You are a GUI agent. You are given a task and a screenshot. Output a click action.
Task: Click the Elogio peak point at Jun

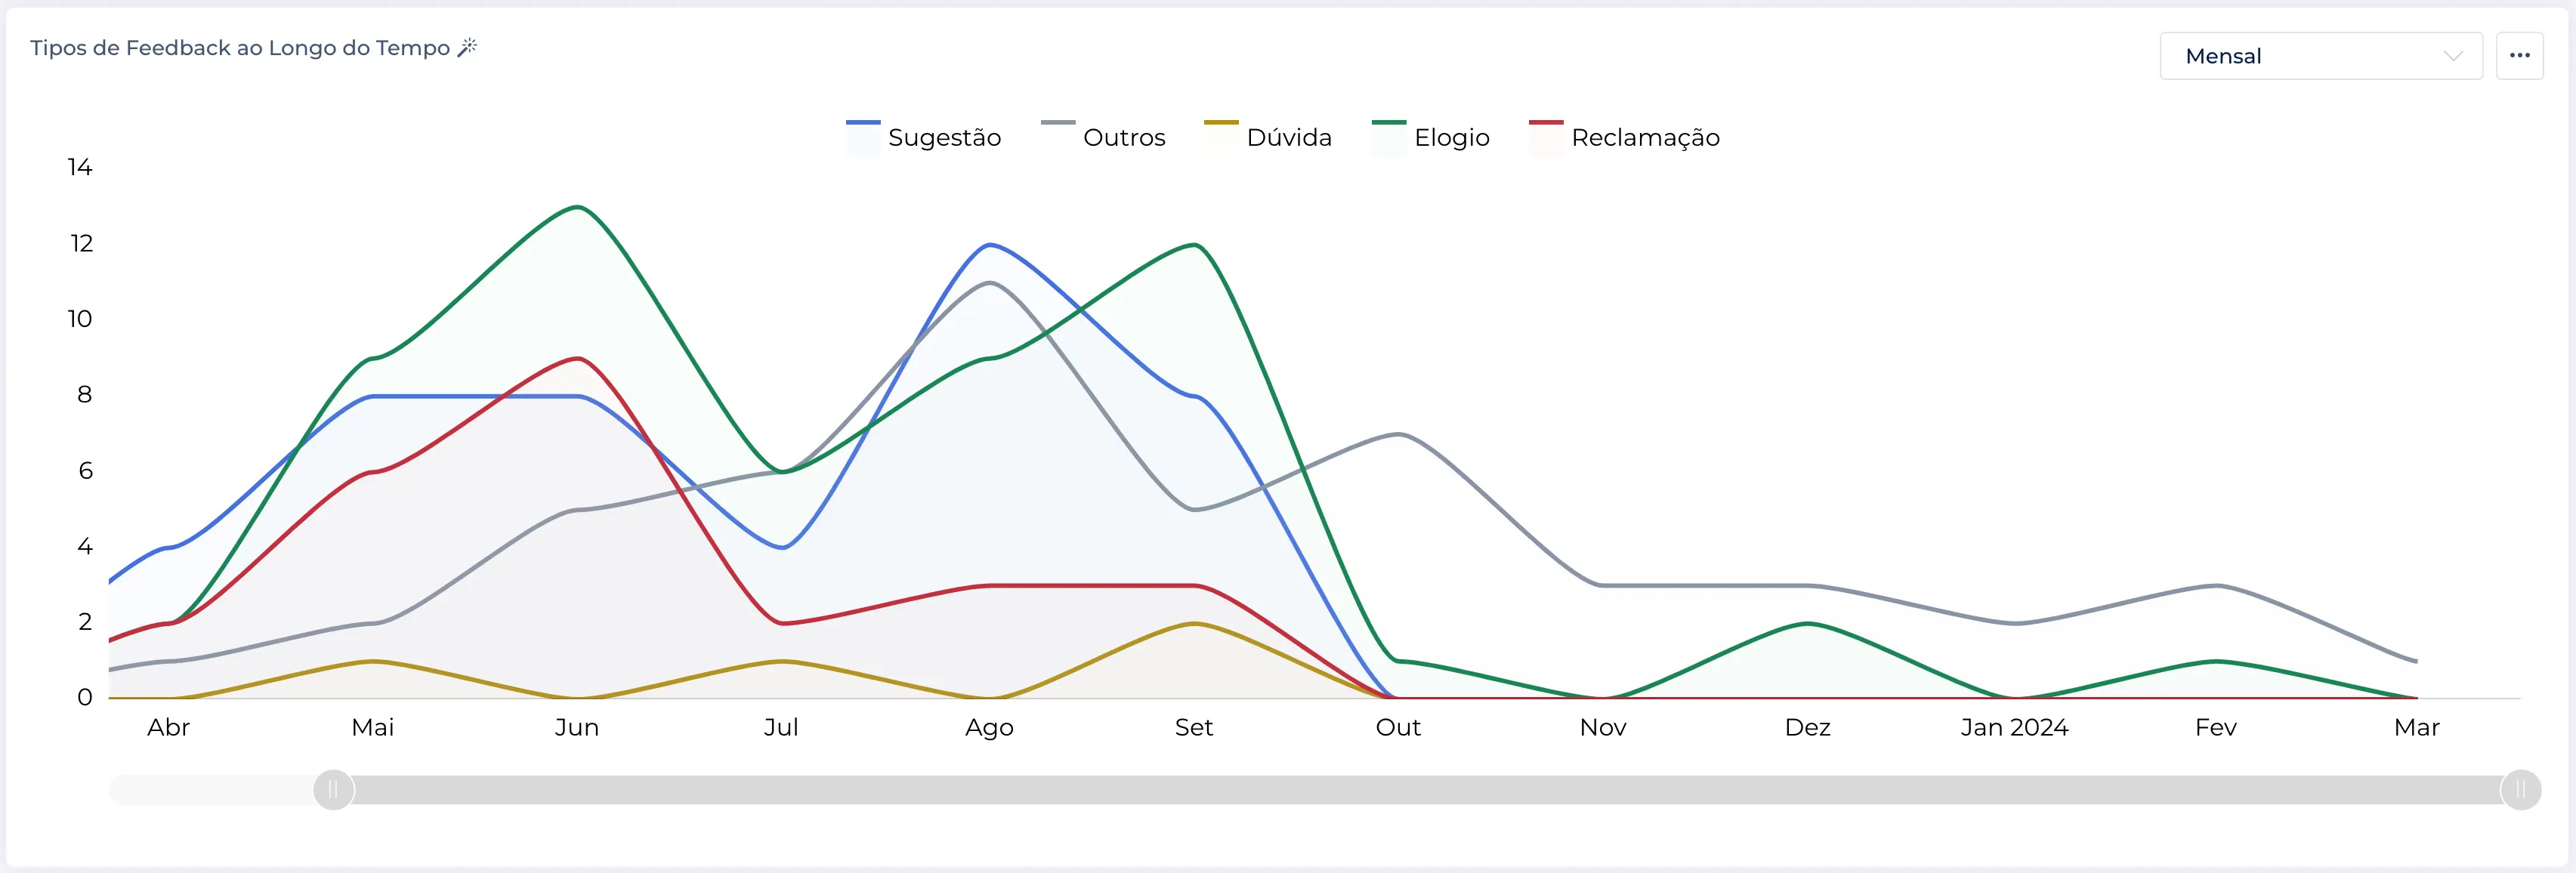coord(577,207)
